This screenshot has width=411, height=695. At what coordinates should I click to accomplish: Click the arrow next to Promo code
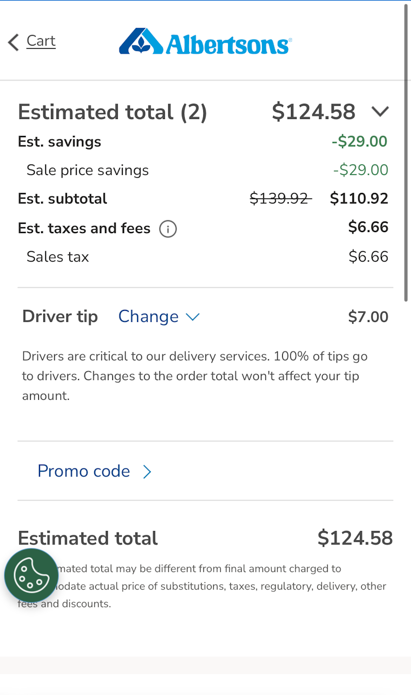(147, 472)
